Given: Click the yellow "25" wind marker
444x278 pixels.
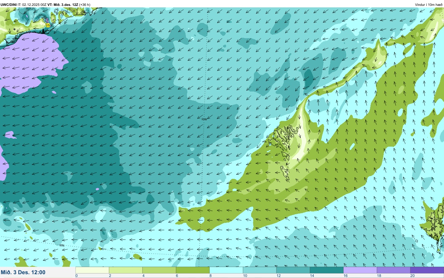Looking at the screenshot, I should pyautogui.click(x=48, y=25).
